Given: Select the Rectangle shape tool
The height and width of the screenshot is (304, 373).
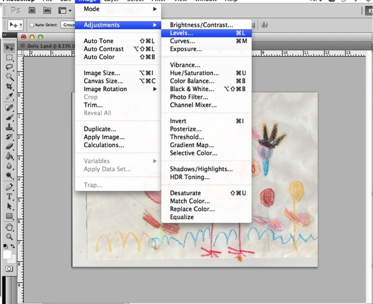Looking at the screenshot, I should pyautogui.click(x=9, y=216).
